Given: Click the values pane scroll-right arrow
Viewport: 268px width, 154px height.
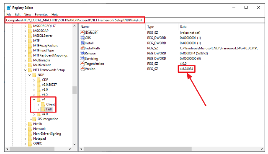Looking at the screenshot, I should [x=262, y=149].
